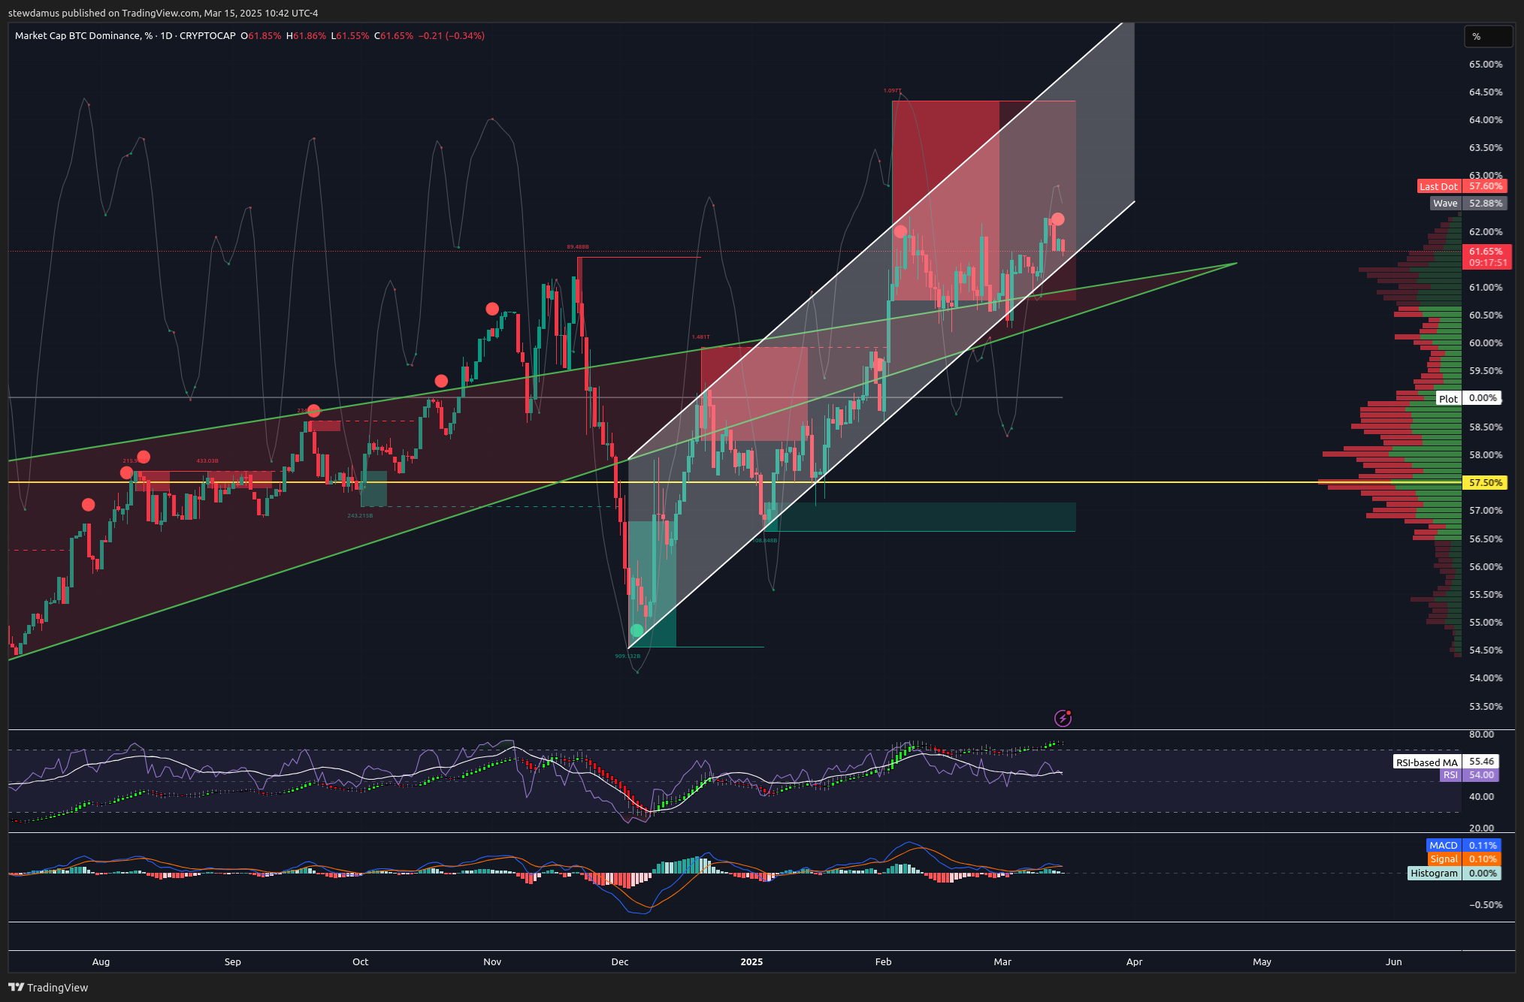Click the 40.00 RSI axis tick

(x=1481, y=796)
